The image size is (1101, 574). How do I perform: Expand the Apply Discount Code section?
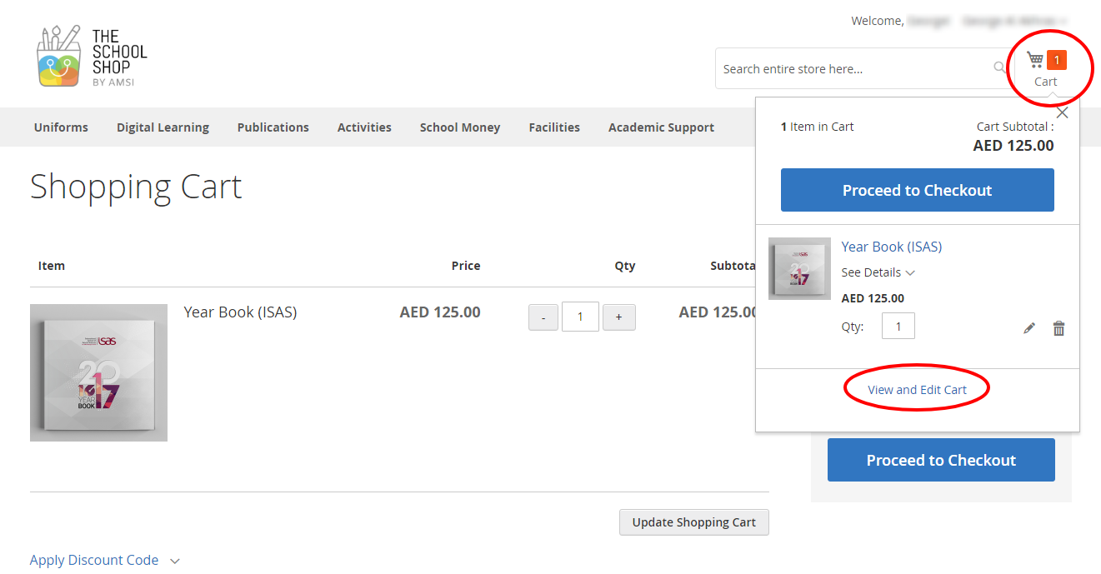[94, 560]
